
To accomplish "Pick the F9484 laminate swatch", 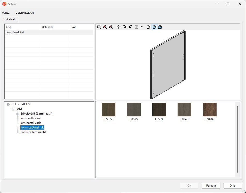I will click(x=210, y=109).
